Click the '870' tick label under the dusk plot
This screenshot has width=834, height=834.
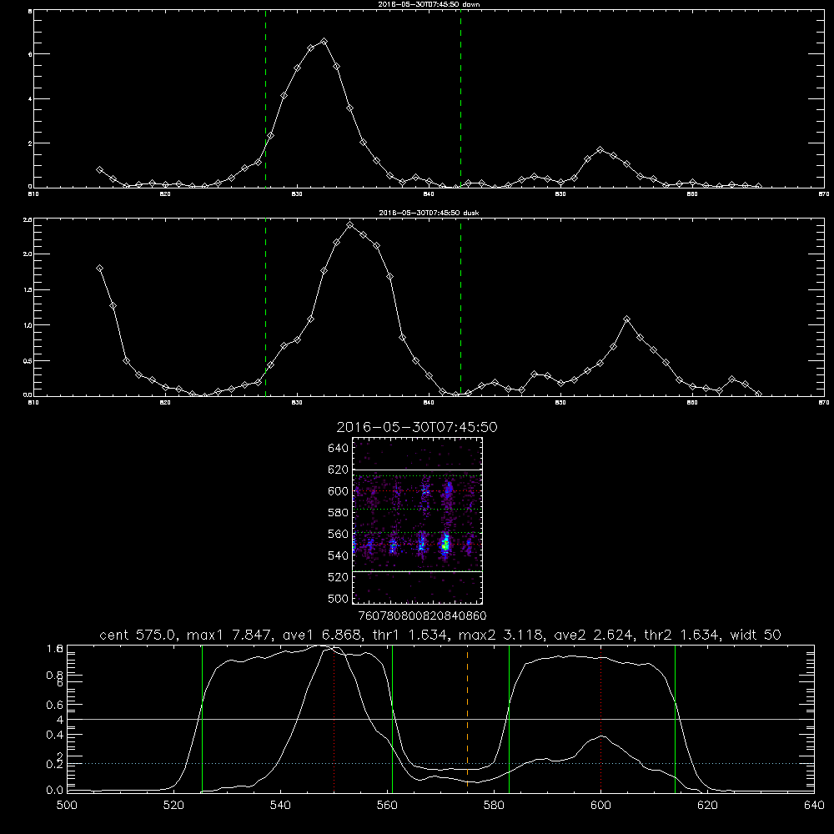point(824,403)
